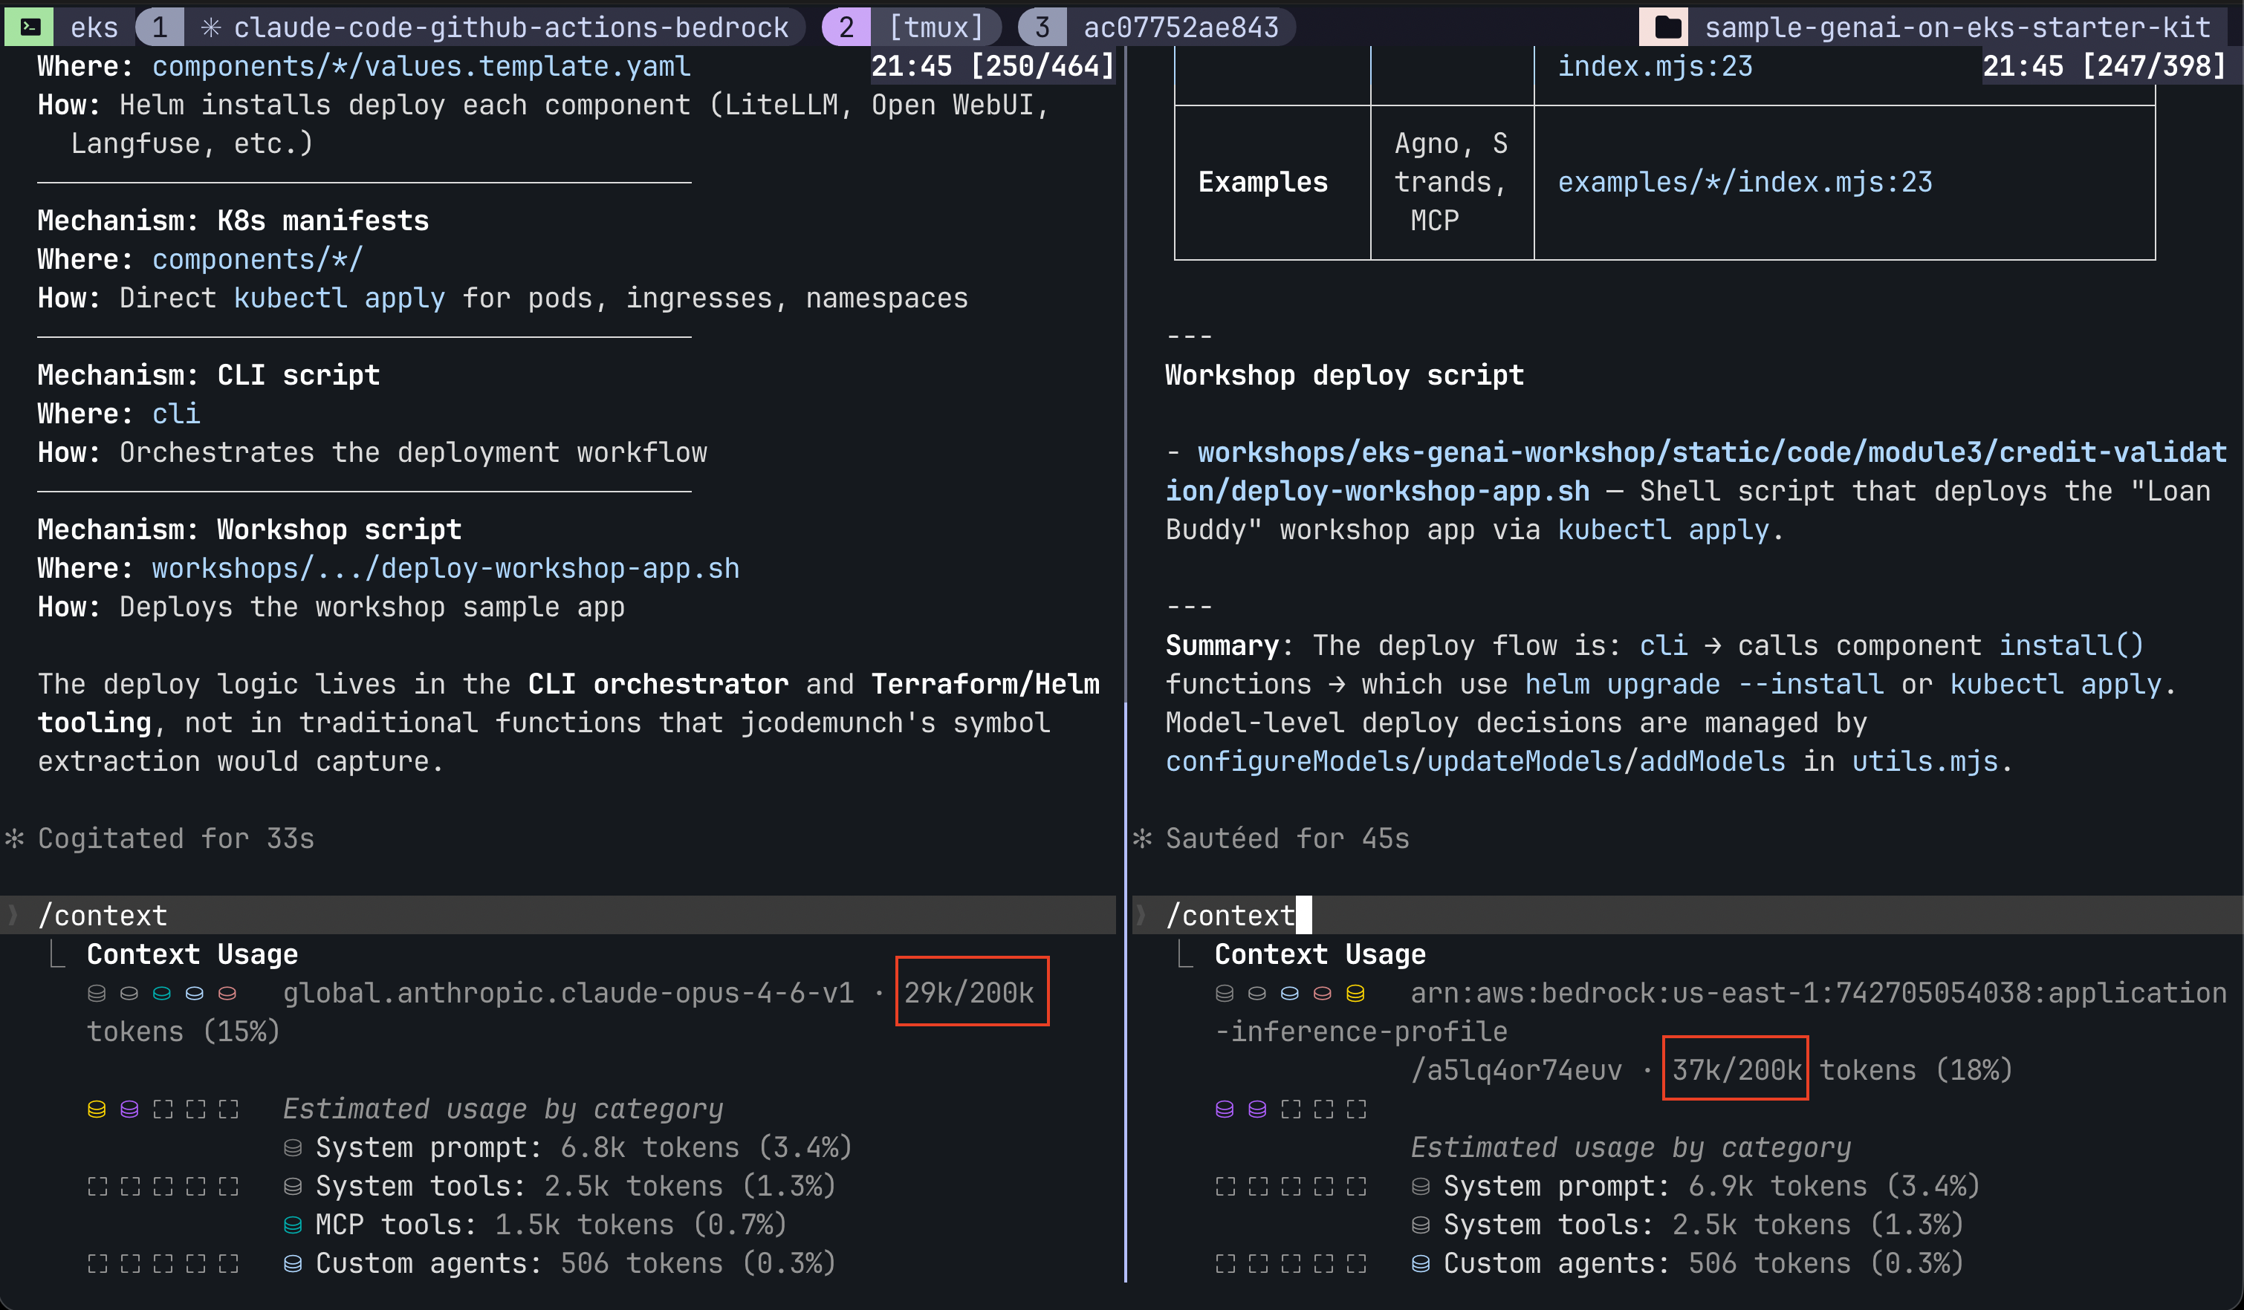
Task: Click the green terminal icon in tmux bar
Action: [x=30, y=27]
